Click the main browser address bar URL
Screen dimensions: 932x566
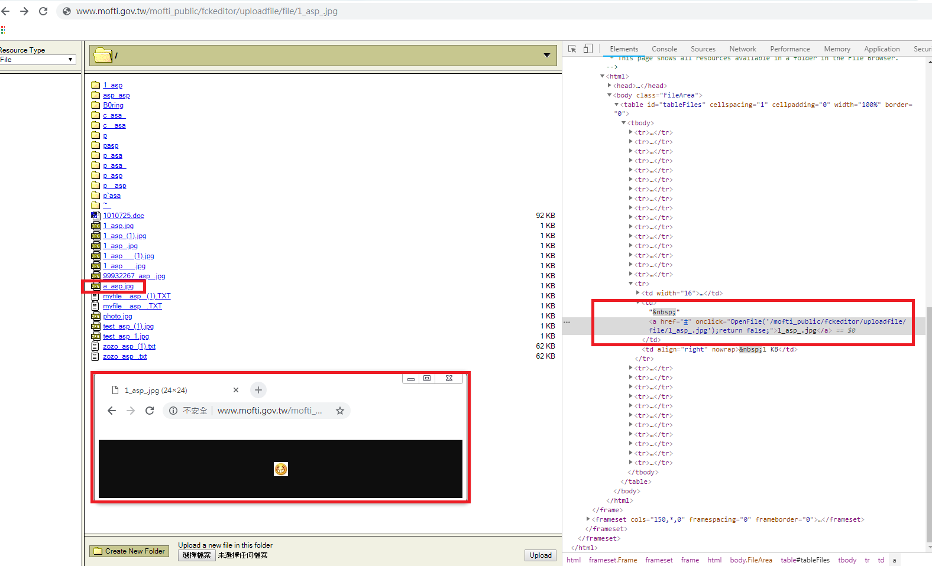(x=207, y=11)
